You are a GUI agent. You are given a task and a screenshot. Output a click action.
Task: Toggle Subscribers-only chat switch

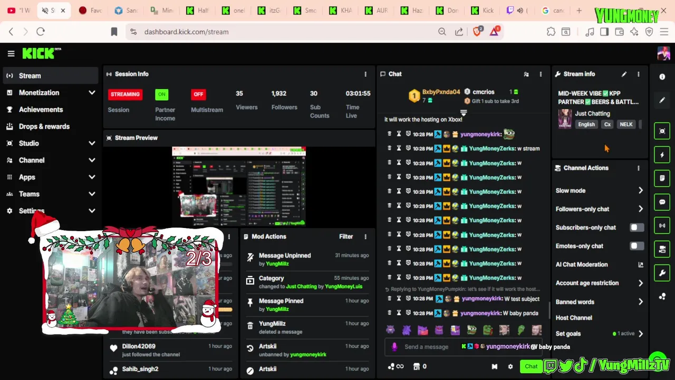click(637, 227)
